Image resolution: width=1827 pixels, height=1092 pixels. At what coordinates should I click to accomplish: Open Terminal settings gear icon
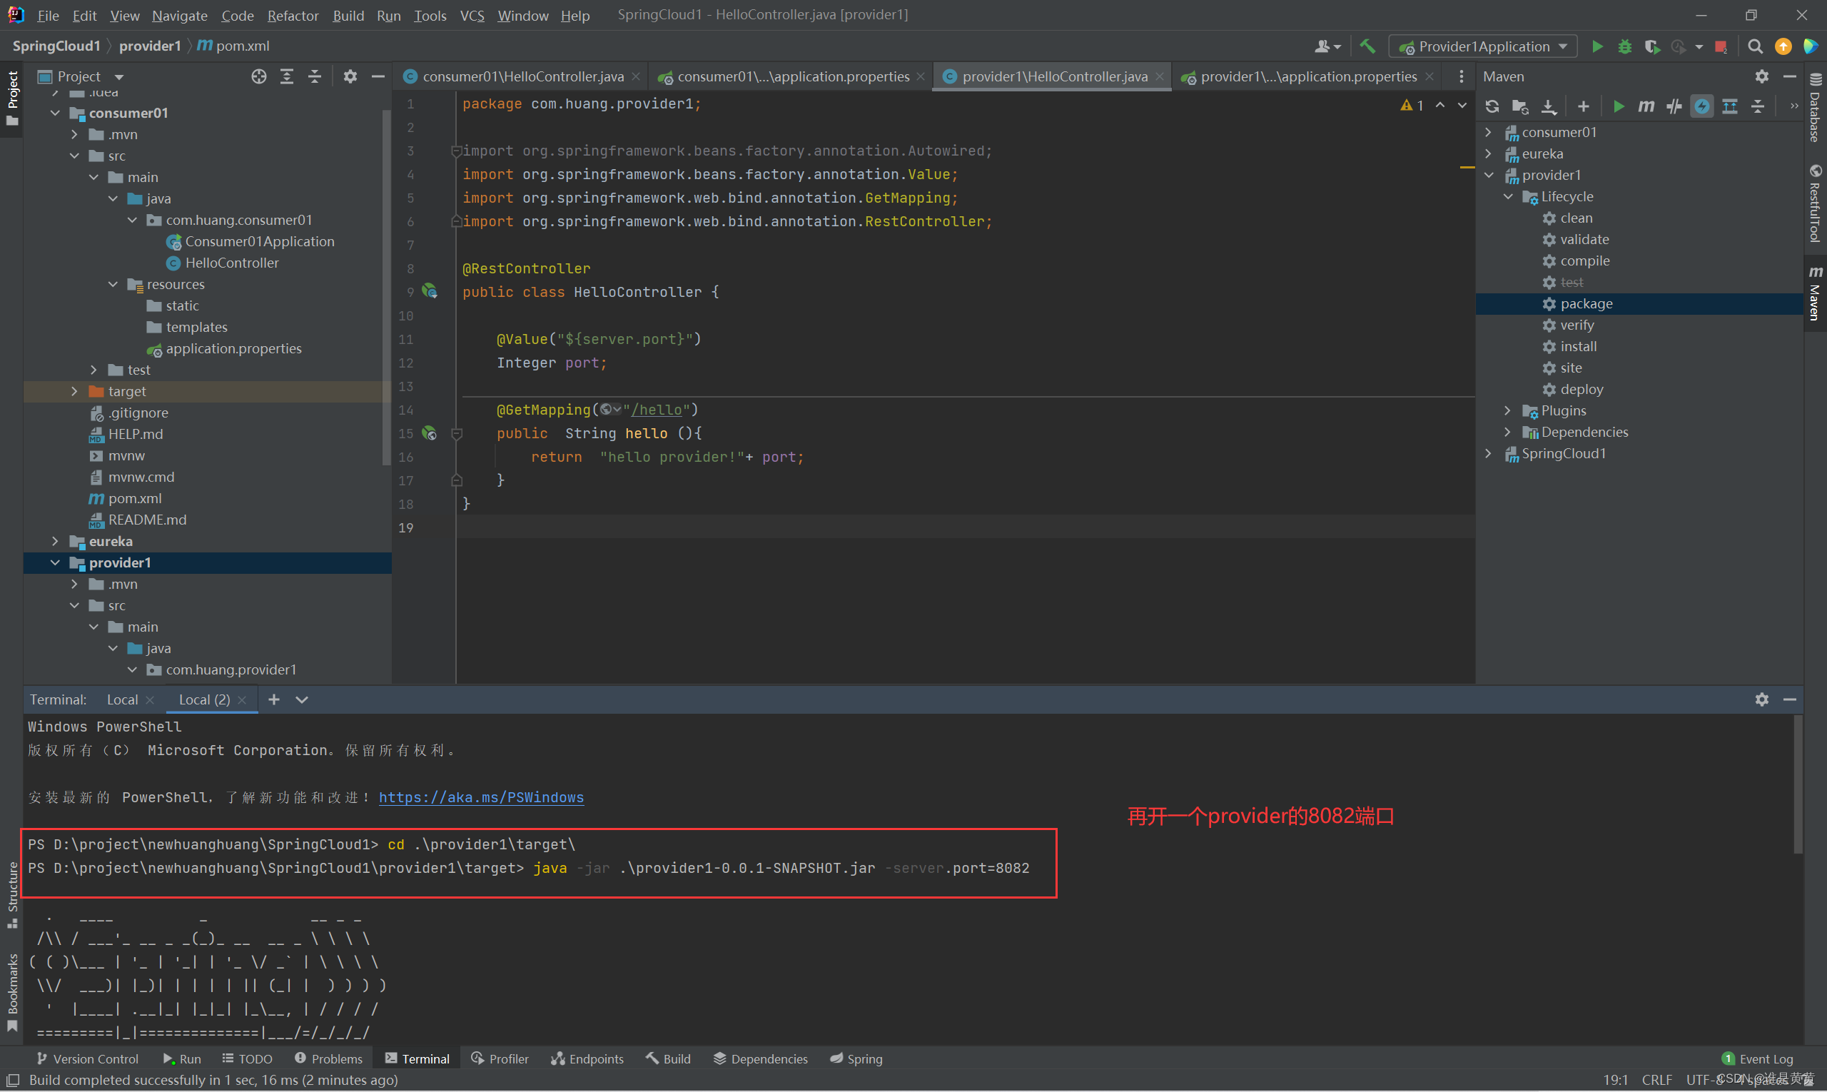coord(1761,699)
